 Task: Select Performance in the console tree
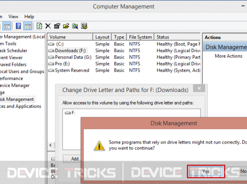point(11,79)
